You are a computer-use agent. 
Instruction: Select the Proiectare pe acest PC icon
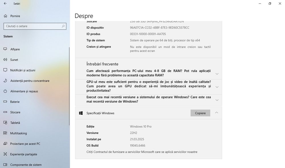5,144
